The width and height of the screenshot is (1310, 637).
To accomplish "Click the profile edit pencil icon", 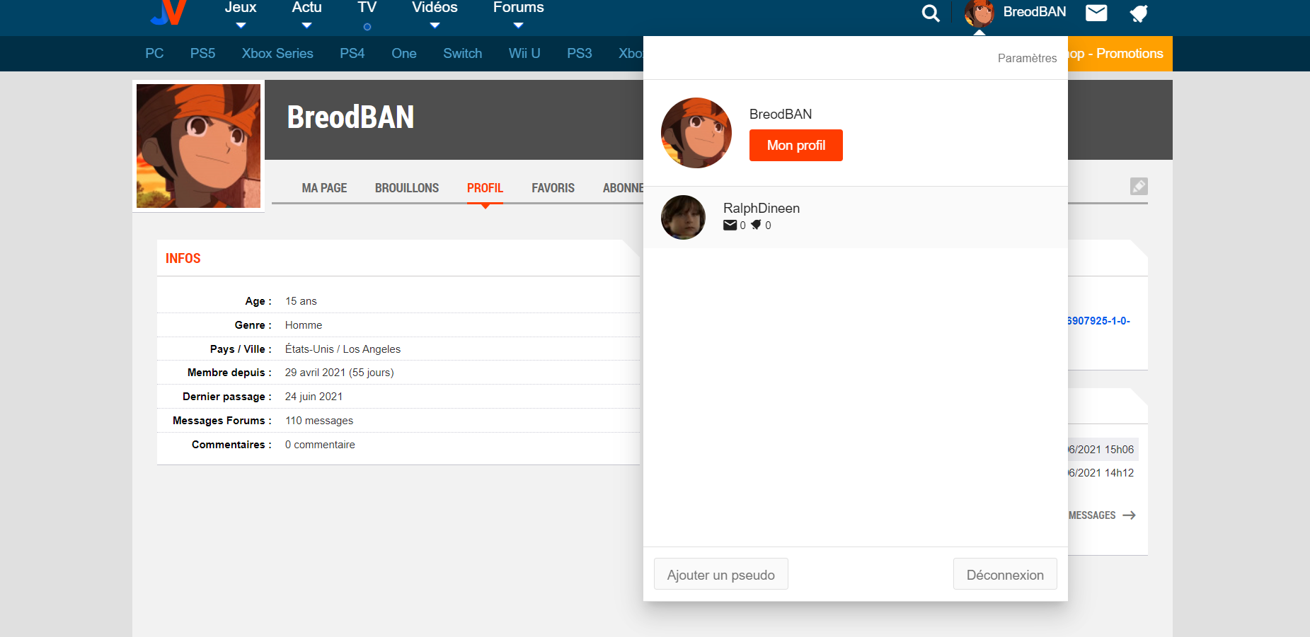I will 1139,186.
